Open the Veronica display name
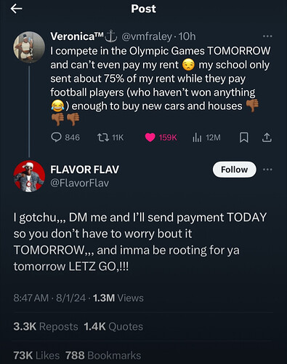Screen dimensions: 287x364 77,36
